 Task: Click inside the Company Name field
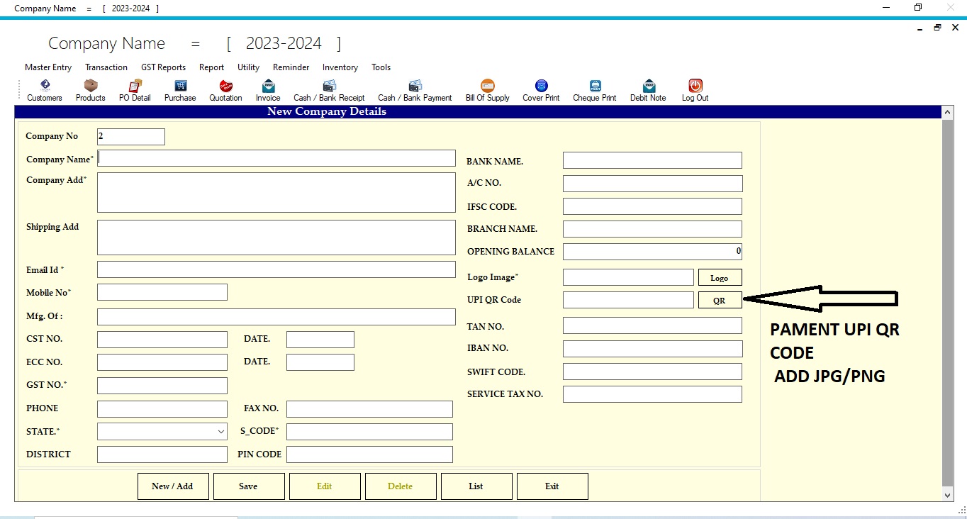pyautogui.click(x=276, y=157)
